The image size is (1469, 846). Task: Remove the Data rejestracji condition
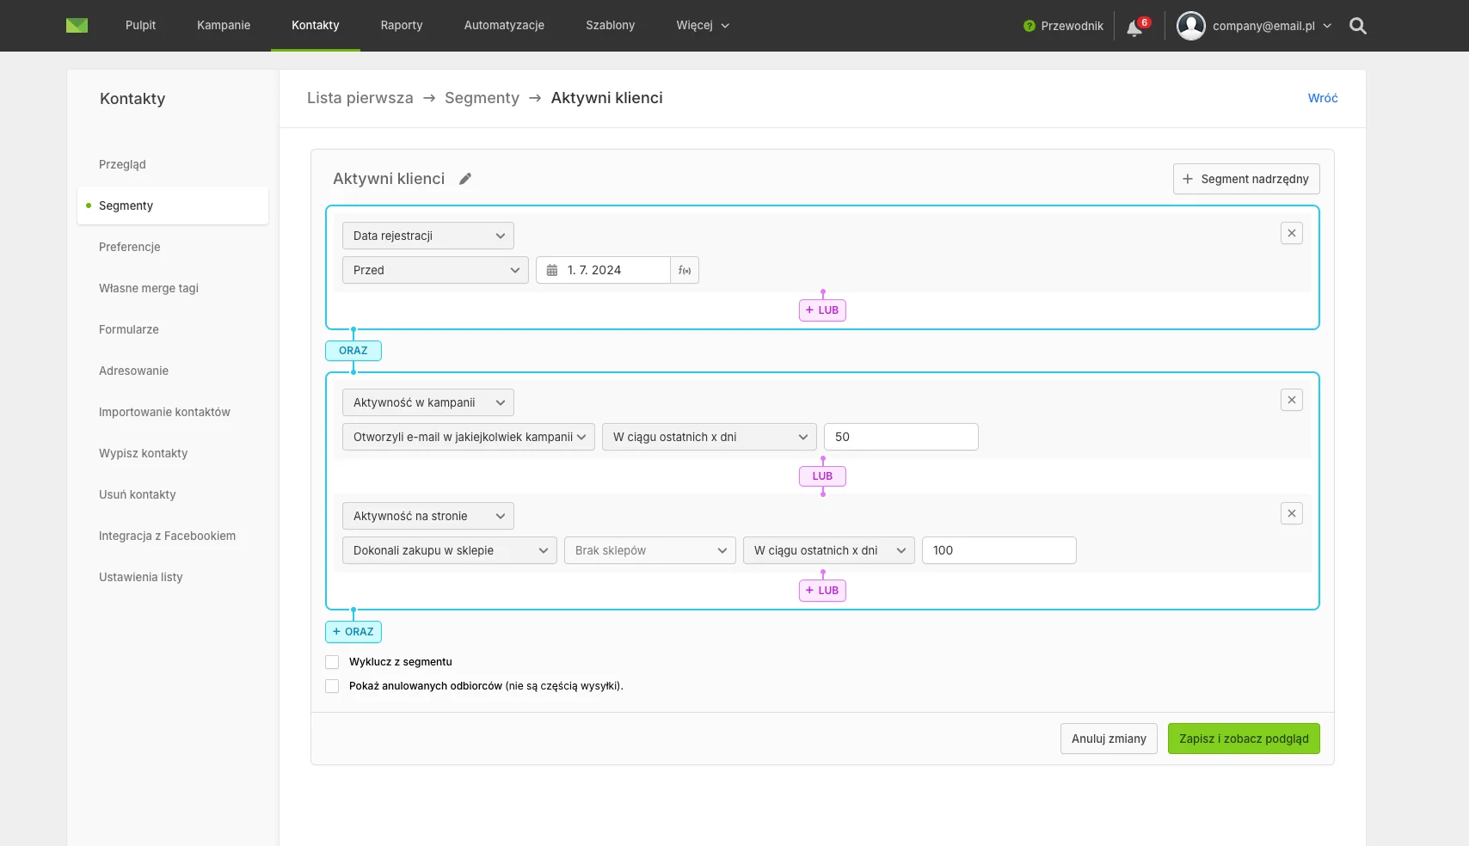tap(1291, 233)
